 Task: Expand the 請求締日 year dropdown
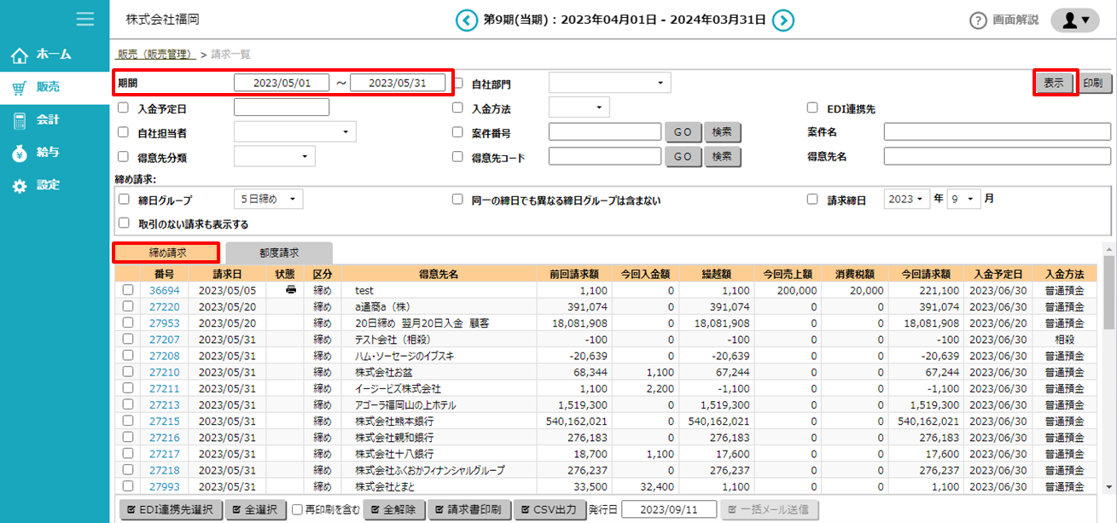905,199
